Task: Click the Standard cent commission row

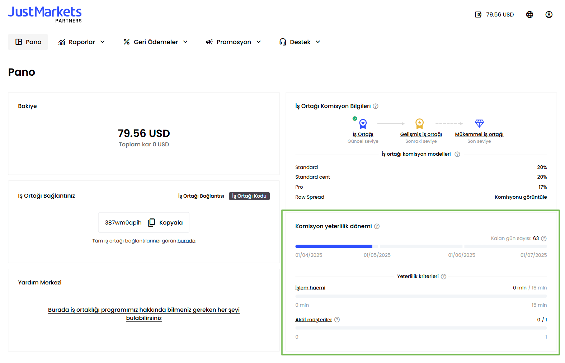Action: tap(421, 177)
